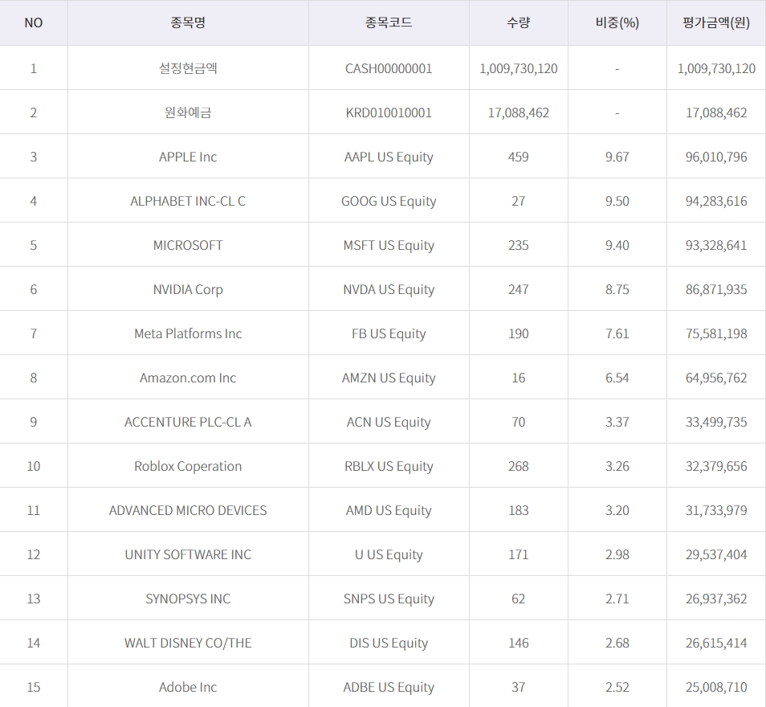Screen dimensions: 766x707
Task: Click Unity valuation 29,537,404
Action: click(716, 554)
